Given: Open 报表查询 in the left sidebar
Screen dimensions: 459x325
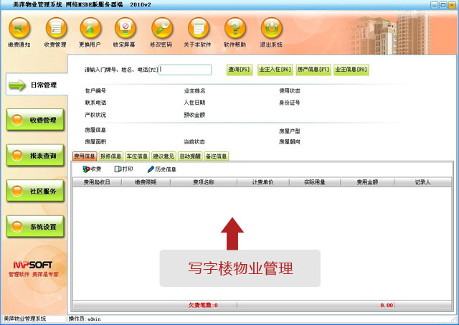Looking at the screenshot, I should click(x=33, y=155).
